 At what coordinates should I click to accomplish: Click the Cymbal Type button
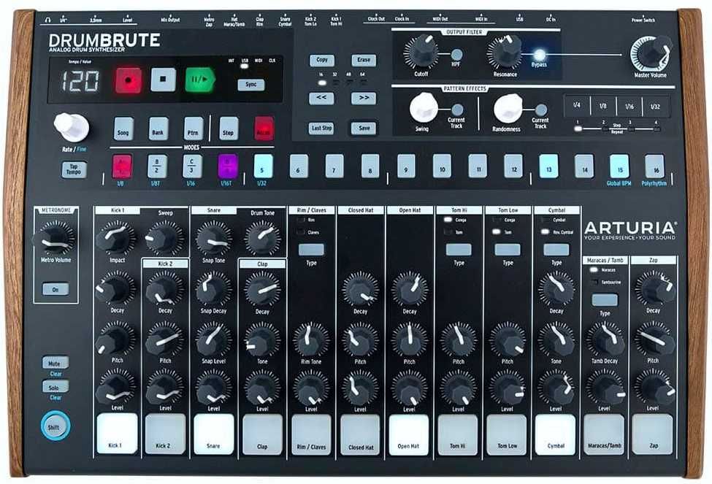click(x=556, y=249)
